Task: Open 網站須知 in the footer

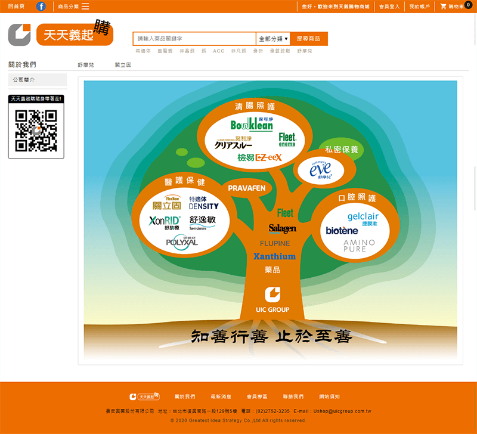Action: [330, 396]
